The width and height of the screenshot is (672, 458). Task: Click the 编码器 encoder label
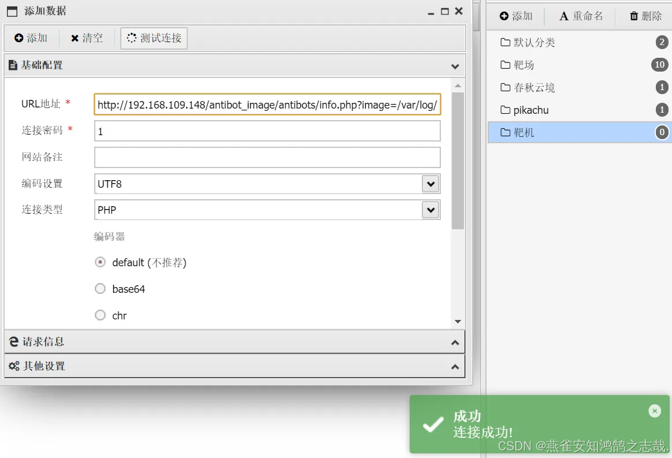pyautogui.click(x=109, y=236)
